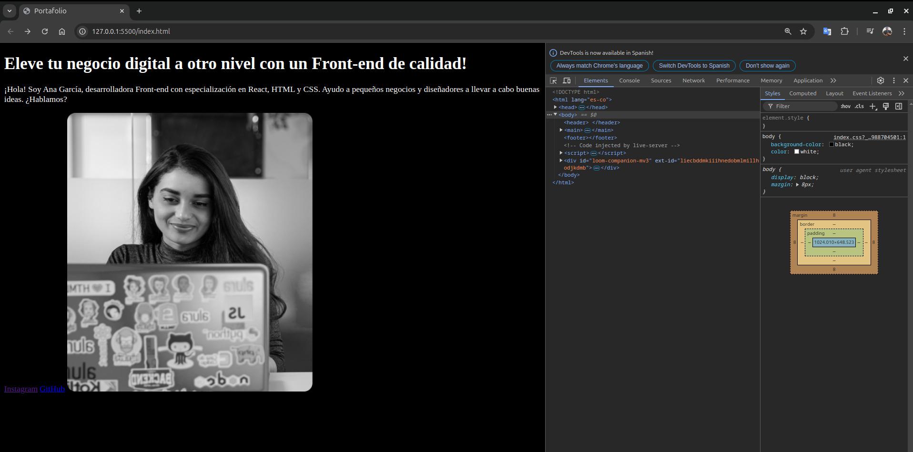Image resolution: width=913 pixels, height=452 pixels.
Task: Open the black background-color swatch
Action: click(x=832, y=144)
